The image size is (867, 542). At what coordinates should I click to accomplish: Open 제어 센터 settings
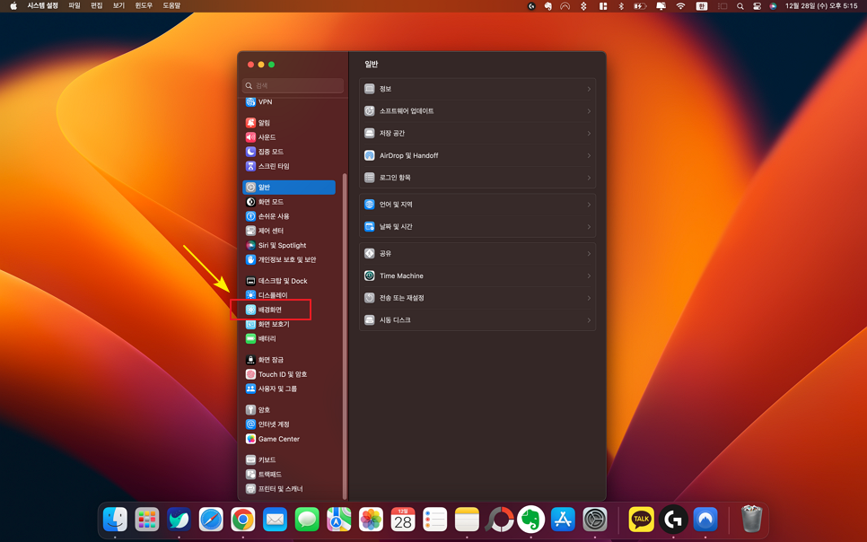[x=289, y=231]
